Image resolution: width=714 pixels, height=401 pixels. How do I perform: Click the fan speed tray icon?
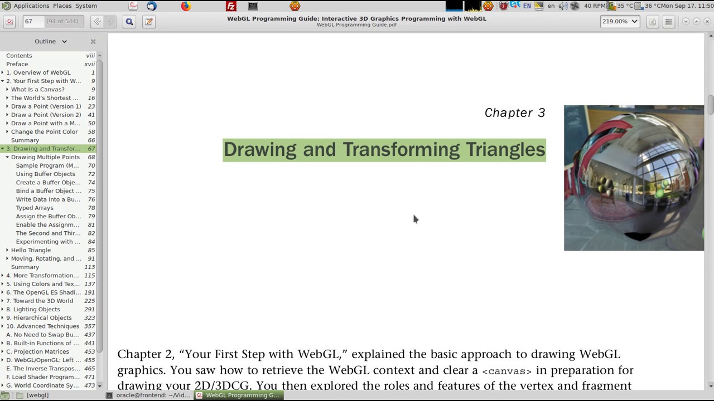[575, 6]
